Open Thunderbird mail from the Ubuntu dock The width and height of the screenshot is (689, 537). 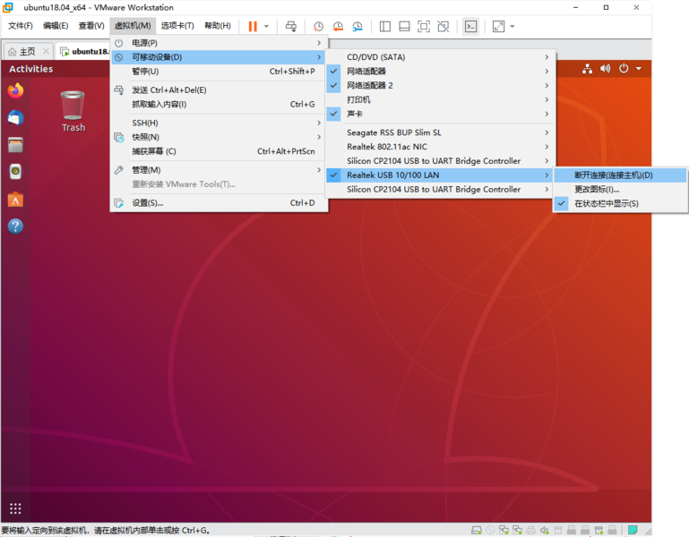[x=15, y=117]
